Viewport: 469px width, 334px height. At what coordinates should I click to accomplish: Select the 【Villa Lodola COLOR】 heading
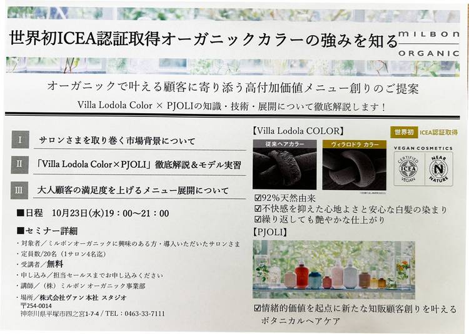point(298,131)
